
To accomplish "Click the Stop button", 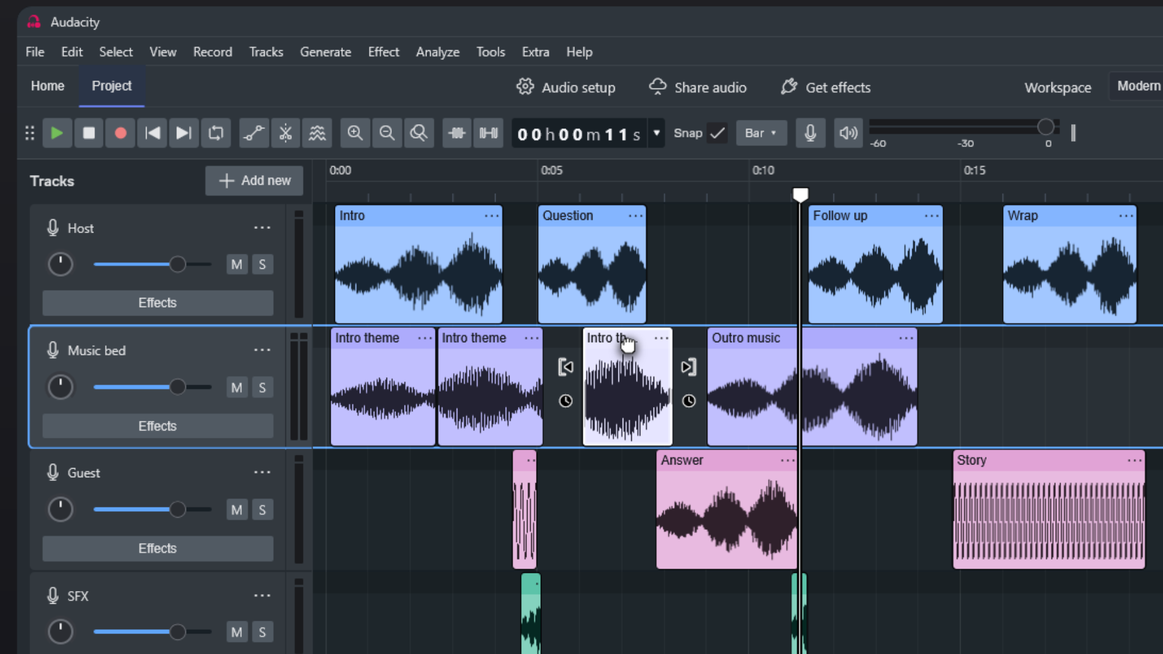I will [x=88, y=133].
